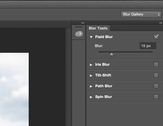Expand the Path Blur section
The width and height of the screenshot is (163, 126).
click(91, 86)
